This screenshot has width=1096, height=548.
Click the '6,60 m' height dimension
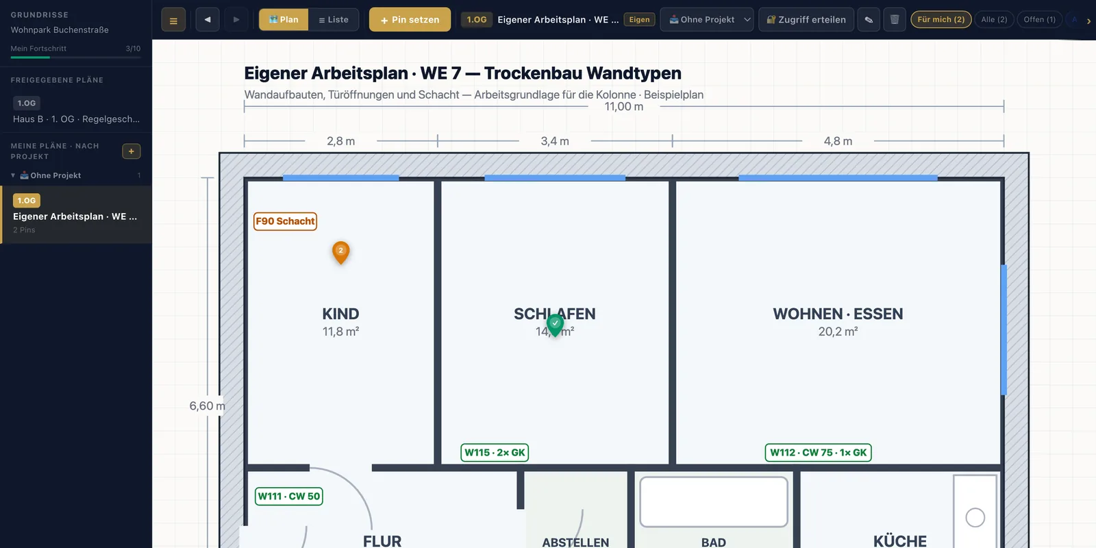207,406
